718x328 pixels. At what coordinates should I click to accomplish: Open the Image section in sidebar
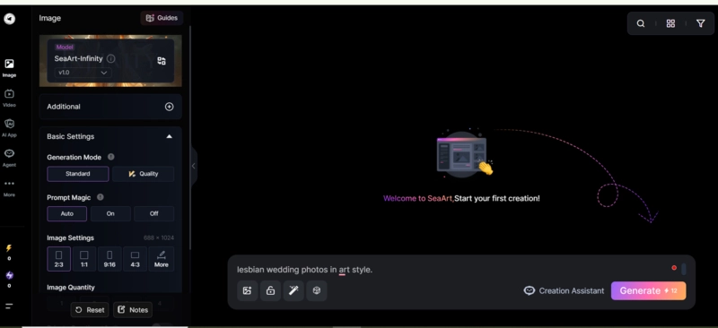(x=9, y=68)
